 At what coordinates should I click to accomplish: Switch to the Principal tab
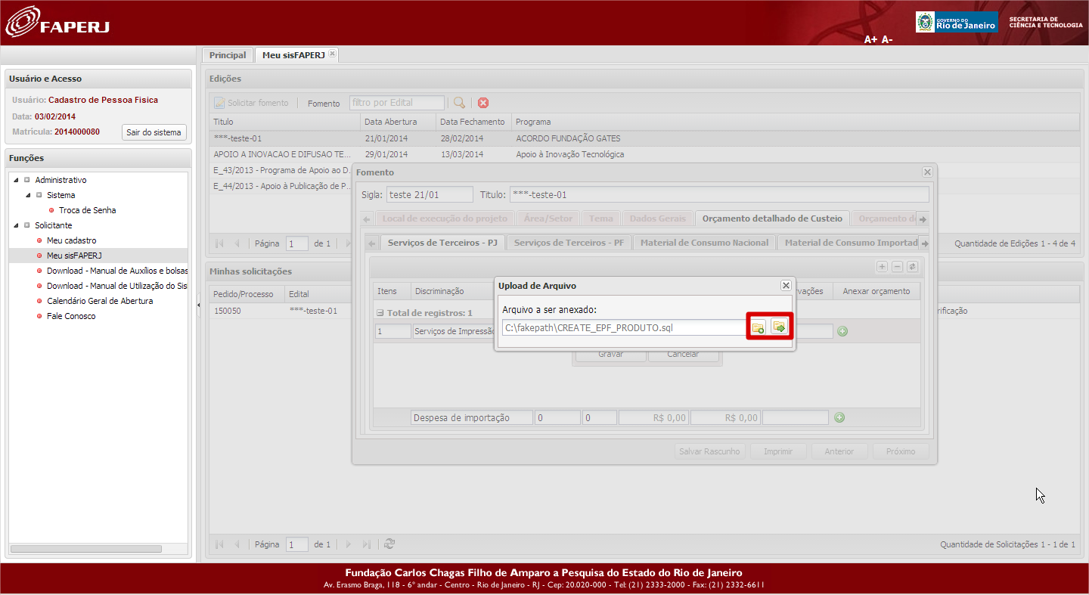point(228,55)
